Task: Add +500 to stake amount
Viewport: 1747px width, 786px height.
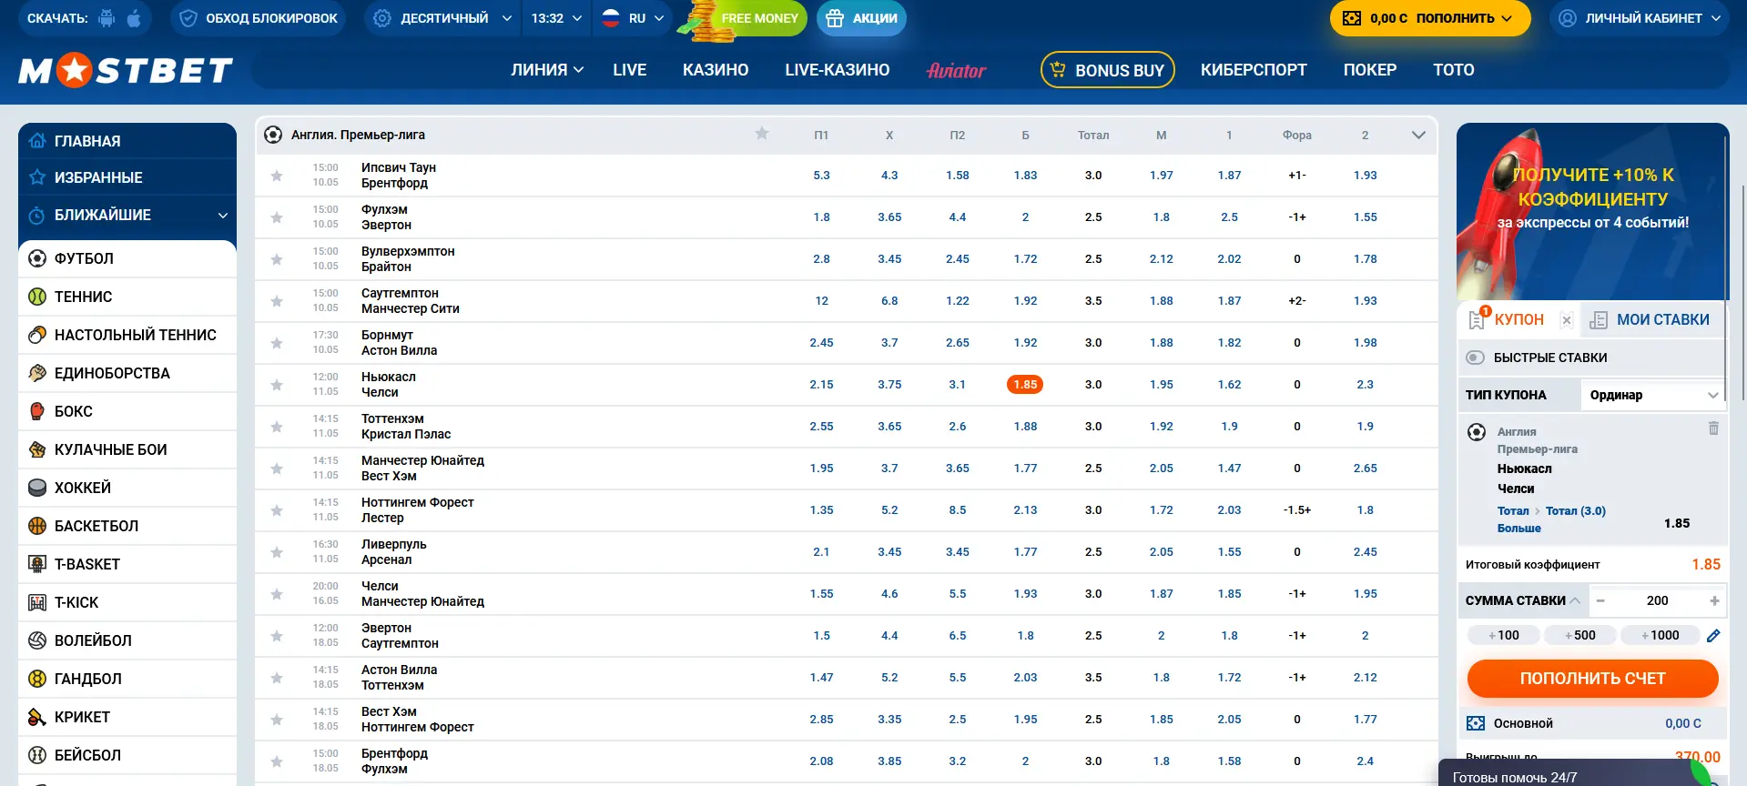Action: [x=1580, y=636]
